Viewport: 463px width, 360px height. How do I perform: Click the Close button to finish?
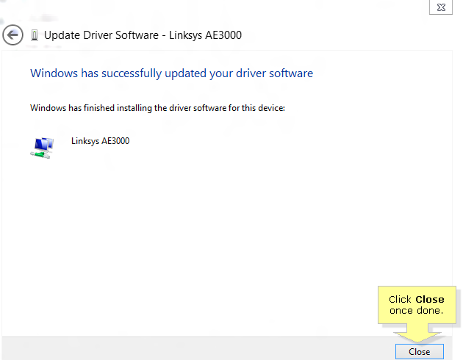coord(420,351)
